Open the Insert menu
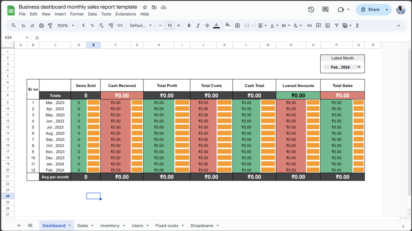The height and width of the screenshot is (231, 412). coord(60,14)
